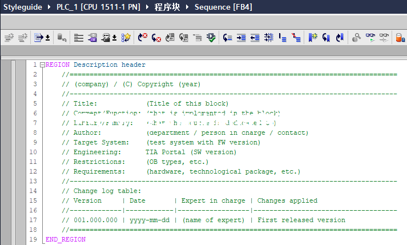Click the Sequence [FB4] breadcrumb
Viewport: 407px width, 245px height.
[223, 7]
